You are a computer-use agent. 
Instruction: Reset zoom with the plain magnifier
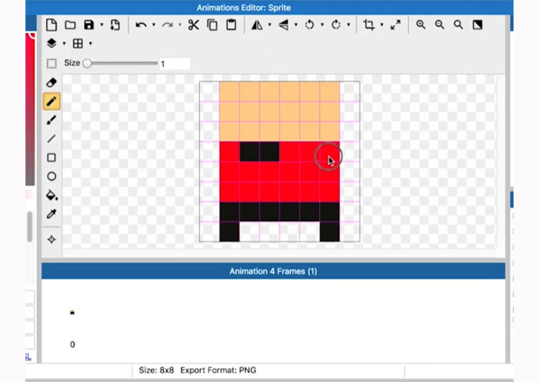458,25
